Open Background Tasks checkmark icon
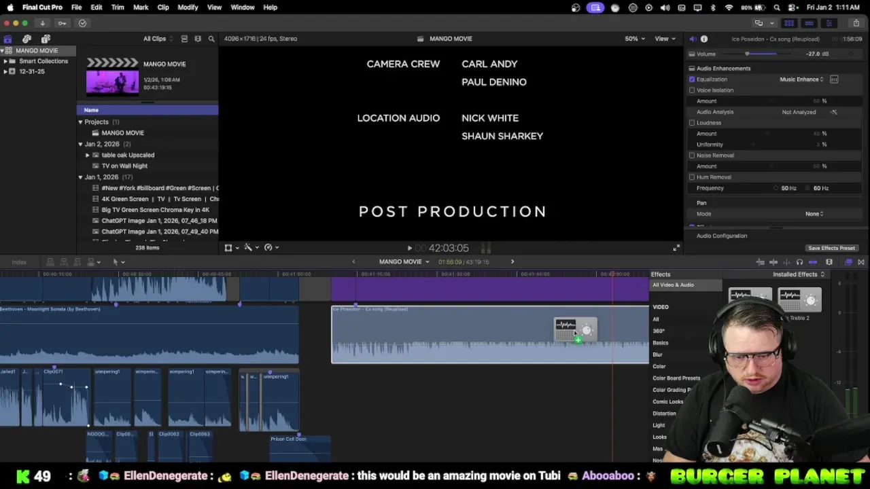The height and width of the screenshot is (489, 870). coord(82,23)
